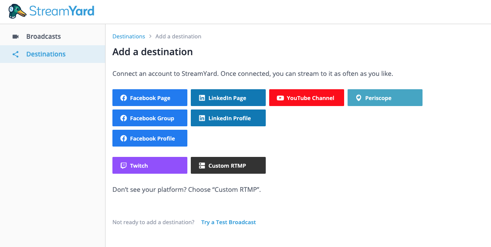491x247 pixels.
Task: Click the LinkedIn icon on LinkedIn Page
Action: (x=202, y=98)
